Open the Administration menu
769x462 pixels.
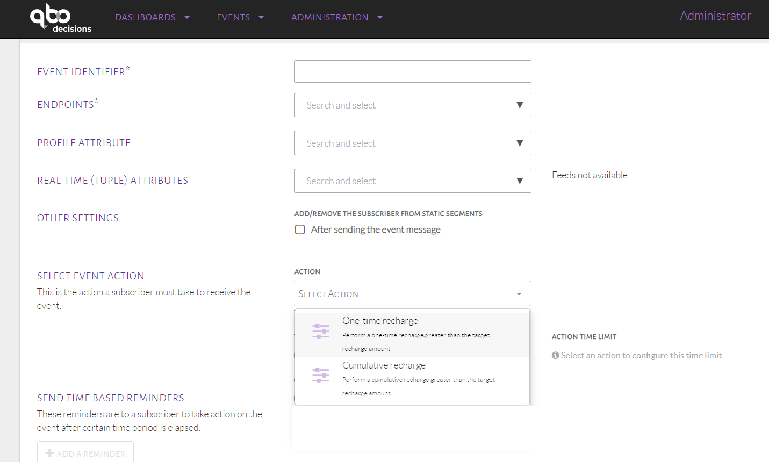[337, 17]
